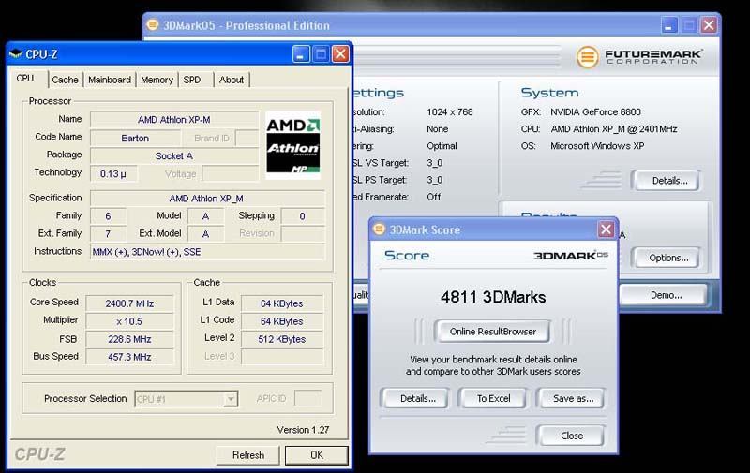This screenshot has height=473, width=750.
Task: Close the CPU-Z window
Action: (340, 54)
